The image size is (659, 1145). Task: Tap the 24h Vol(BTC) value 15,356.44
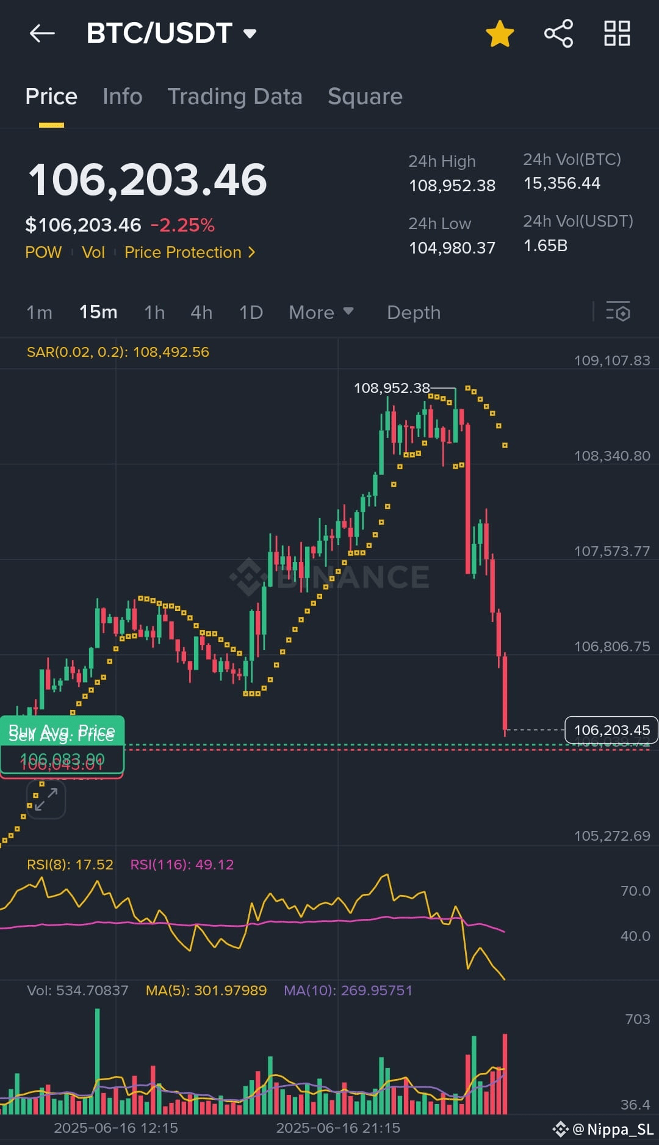(562, 183)
